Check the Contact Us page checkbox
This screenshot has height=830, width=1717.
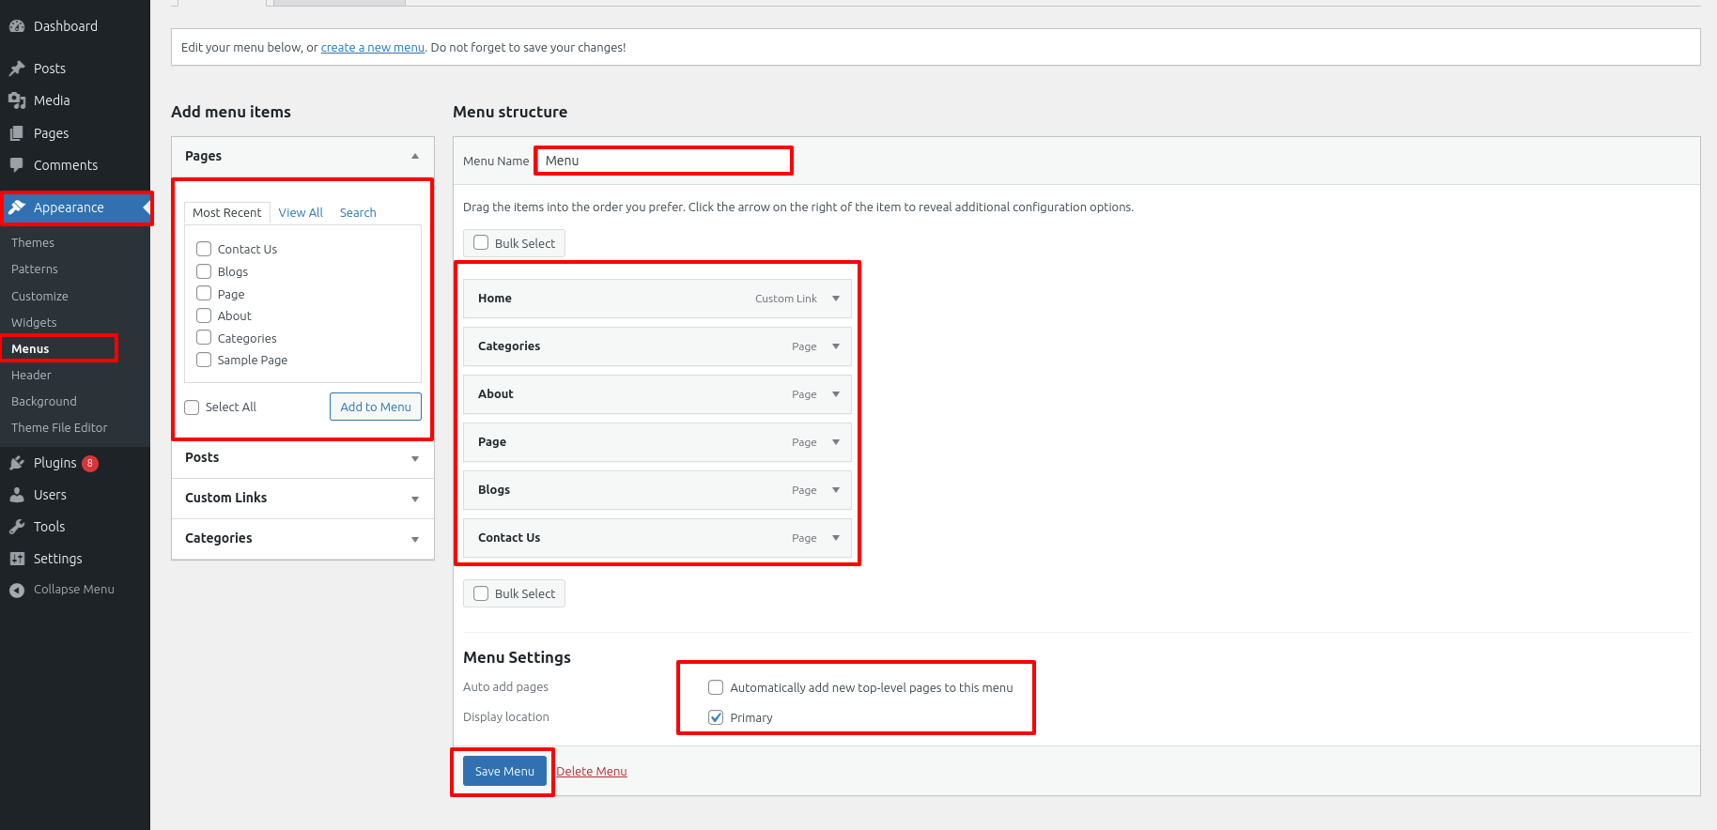(x=204, y=249)
